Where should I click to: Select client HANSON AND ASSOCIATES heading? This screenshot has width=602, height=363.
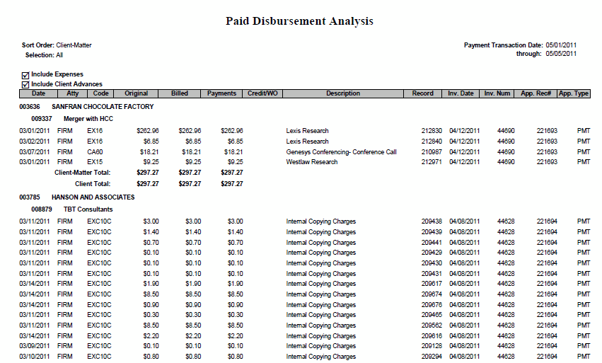[x=93, y=197]
